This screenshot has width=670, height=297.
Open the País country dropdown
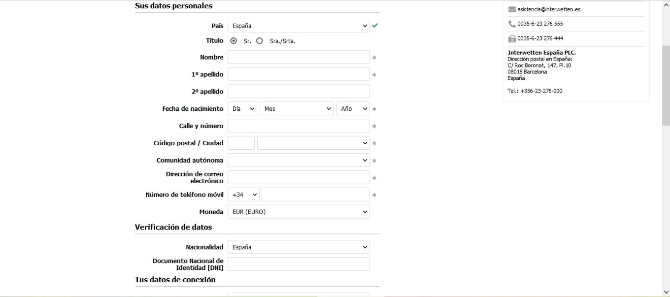point(299,26)
